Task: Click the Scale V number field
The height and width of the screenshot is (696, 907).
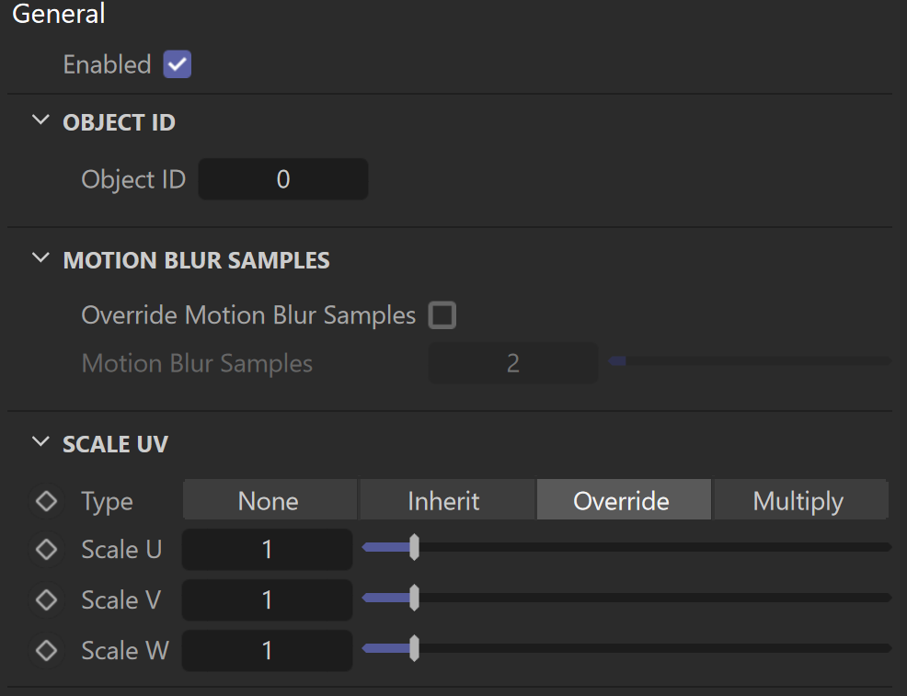Action: [267, 600]
